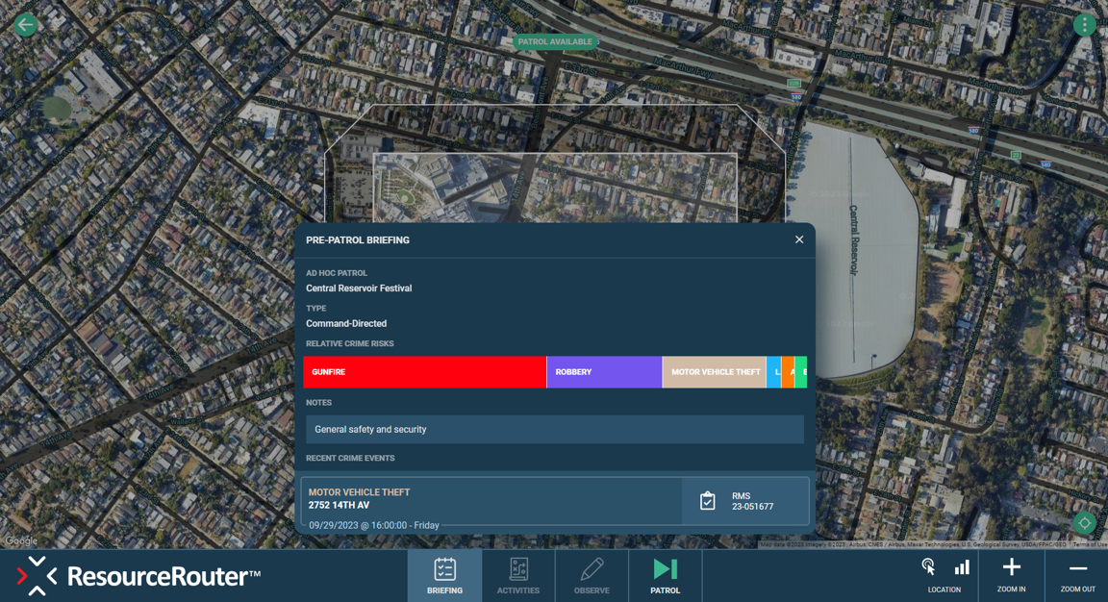1108x602 pixels.
Task: Click the ResourceRouter logo
Action: coord(138,576)
